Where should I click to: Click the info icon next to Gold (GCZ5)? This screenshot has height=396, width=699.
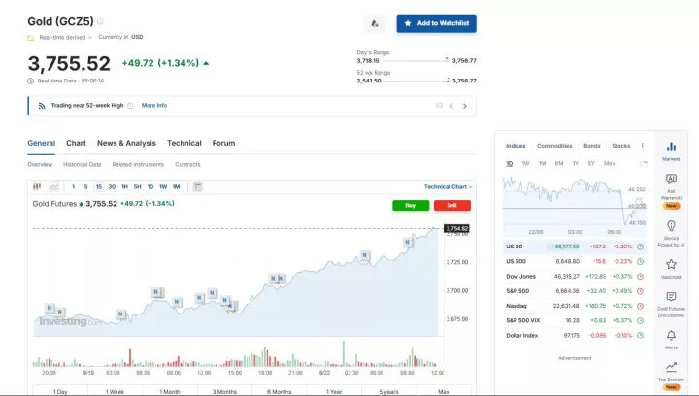(100, 21)
